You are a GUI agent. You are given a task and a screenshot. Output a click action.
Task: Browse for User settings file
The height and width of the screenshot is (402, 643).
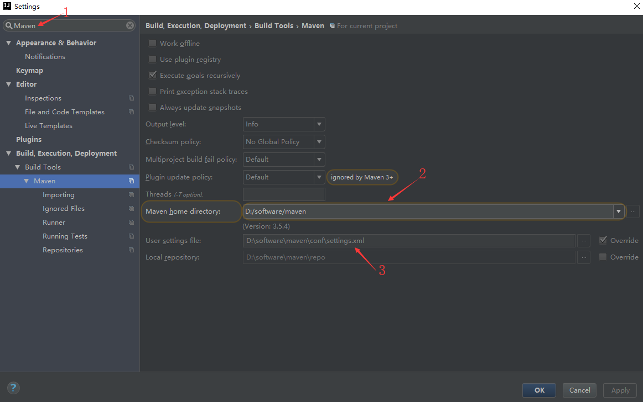point(584,241)
